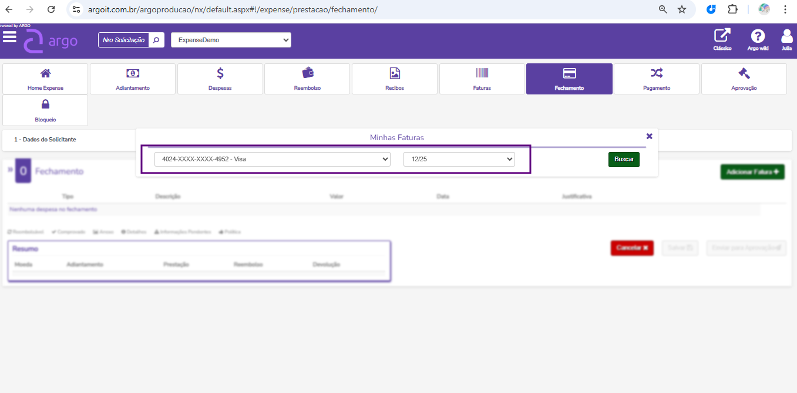Open the Aprovação gavel section
This screenshot has height=393, width=797.
[744, 79]
